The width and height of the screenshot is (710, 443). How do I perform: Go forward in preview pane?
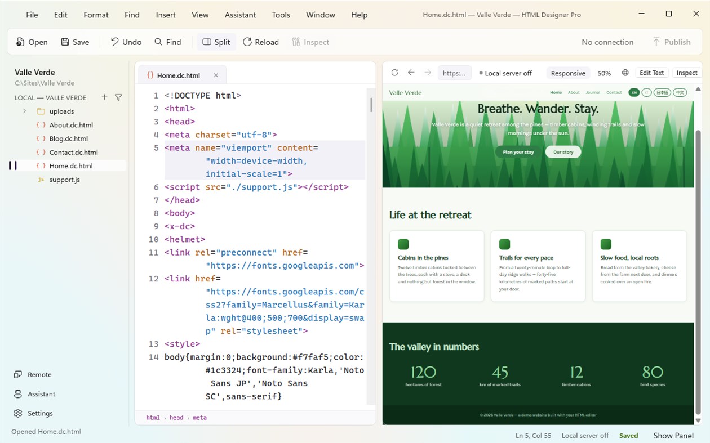[428, 73]
